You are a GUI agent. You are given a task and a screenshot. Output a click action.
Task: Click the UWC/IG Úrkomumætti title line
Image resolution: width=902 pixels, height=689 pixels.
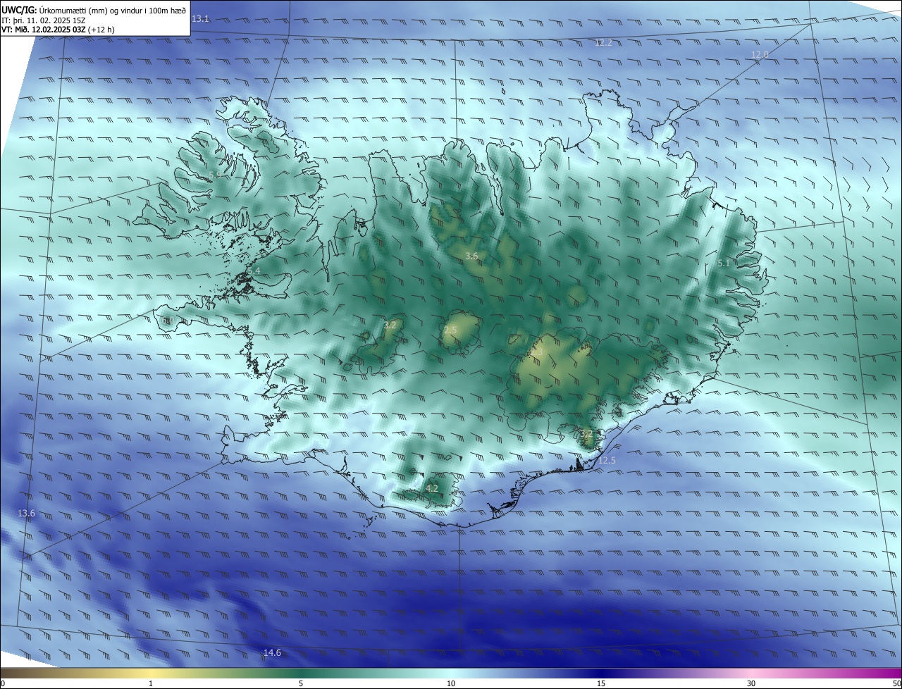pos(94,11)
